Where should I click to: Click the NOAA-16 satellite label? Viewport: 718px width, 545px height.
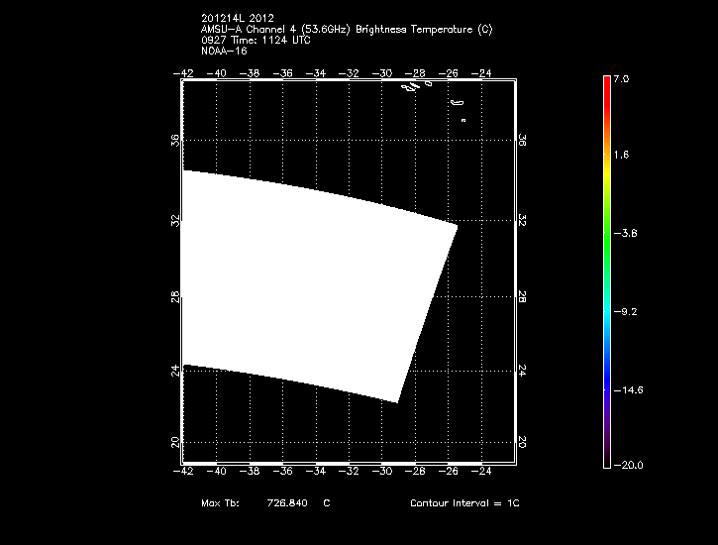224,51
